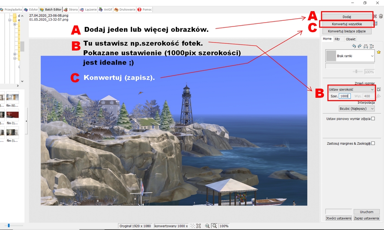384x230 pixels.
Task: Select the Batch Editor tab
Action: [x=51, y=10]
